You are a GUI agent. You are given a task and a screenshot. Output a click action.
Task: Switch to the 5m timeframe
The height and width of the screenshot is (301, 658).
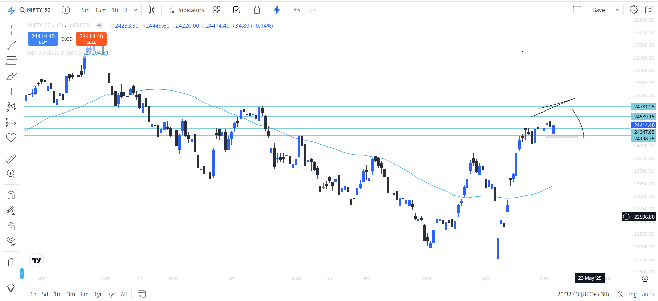coord(85,10)
